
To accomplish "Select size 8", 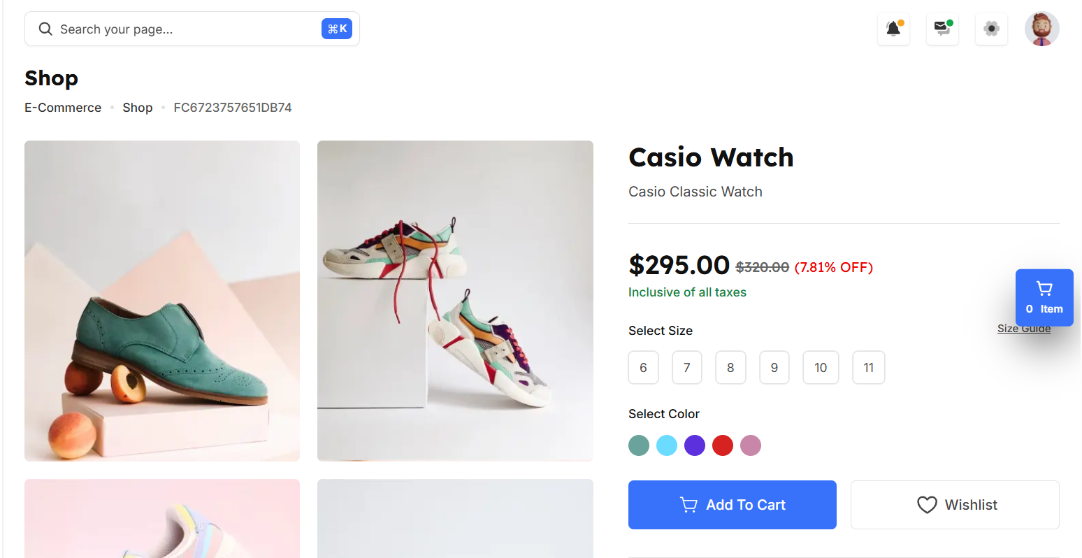I will tap(730, 368).
